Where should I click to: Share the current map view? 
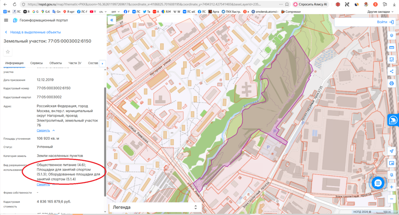(x=391, y=71)
